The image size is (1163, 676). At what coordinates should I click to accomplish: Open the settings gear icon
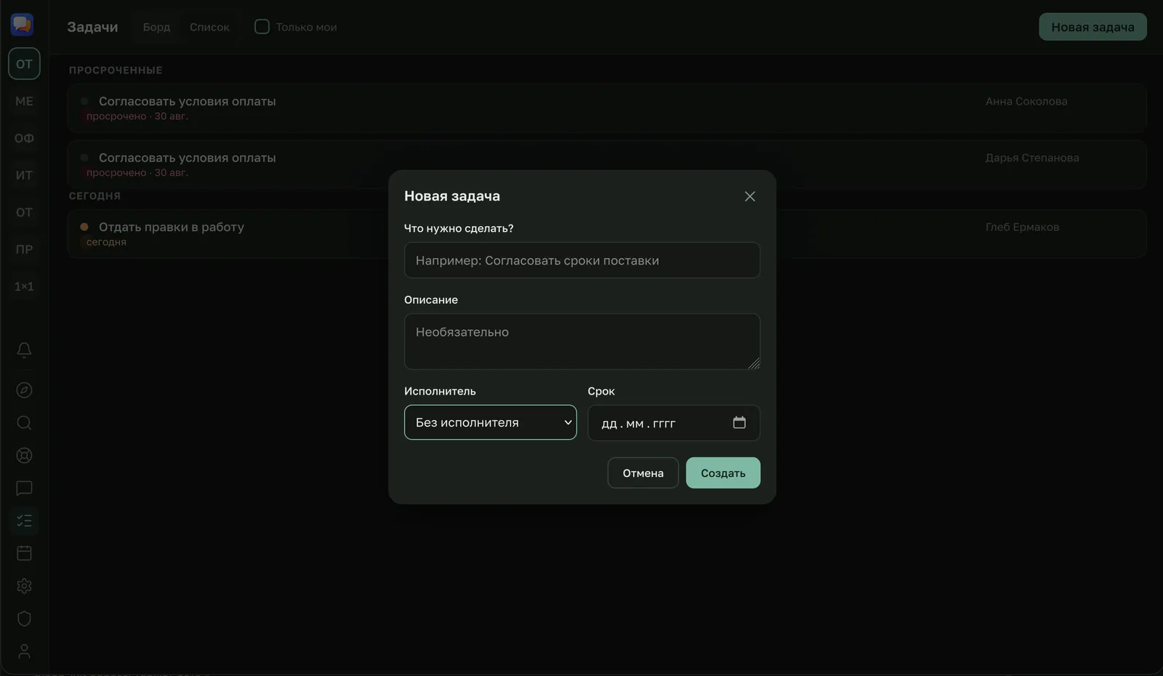[24, 586]
